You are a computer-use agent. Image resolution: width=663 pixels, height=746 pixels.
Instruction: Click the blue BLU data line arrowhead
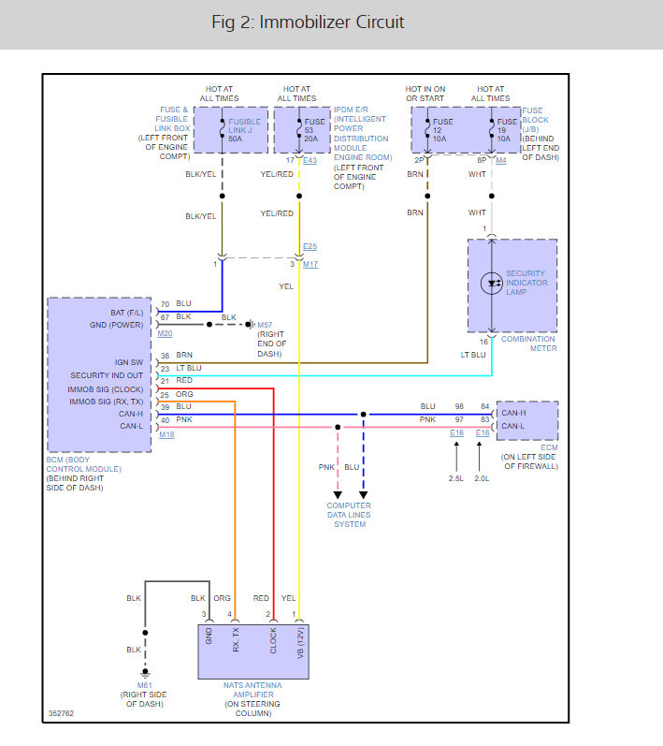[x=363, y=495]
